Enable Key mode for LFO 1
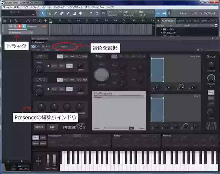 pos(62,66)
